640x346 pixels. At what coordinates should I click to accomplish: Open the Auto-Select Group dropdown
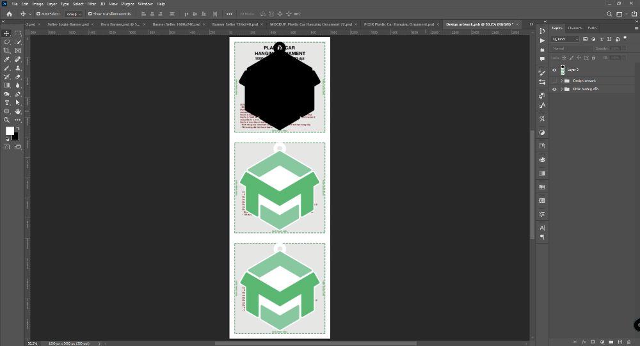pos(74,14)
